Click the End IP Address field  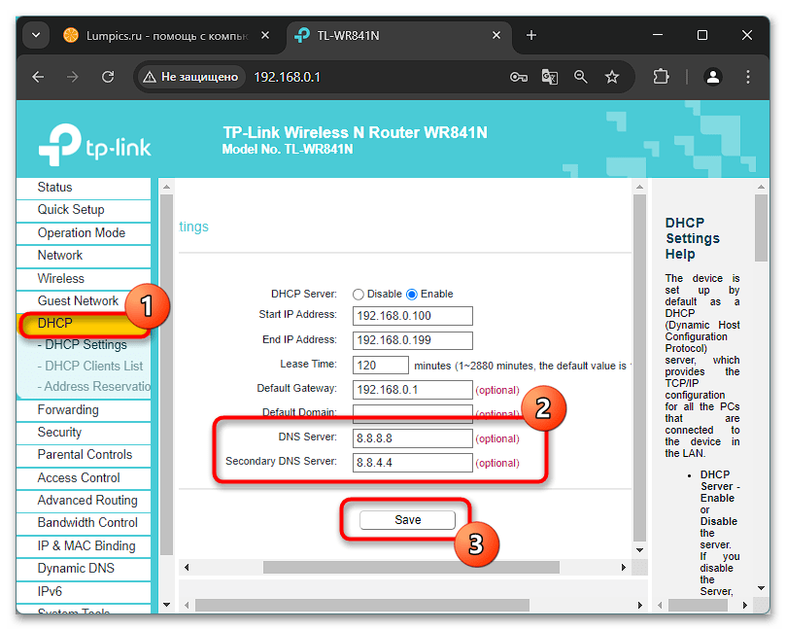click(x=413, y=340)
